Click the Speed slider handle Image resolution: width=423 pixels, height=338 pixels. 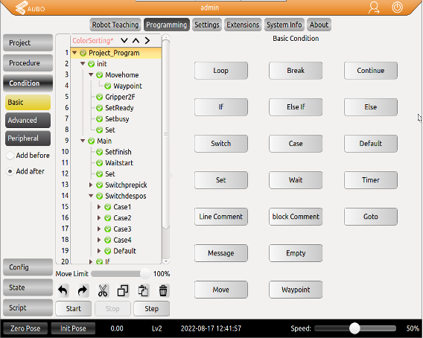point(354,328)
